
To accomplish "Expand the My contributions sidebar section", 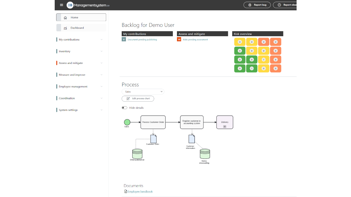I will tap(80, 40).
